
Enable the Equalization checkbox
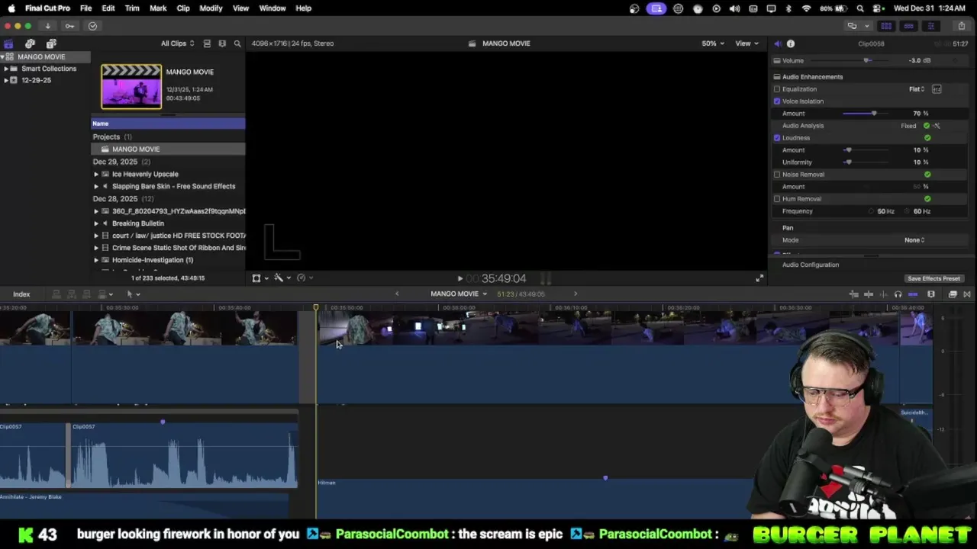point(777,89)
